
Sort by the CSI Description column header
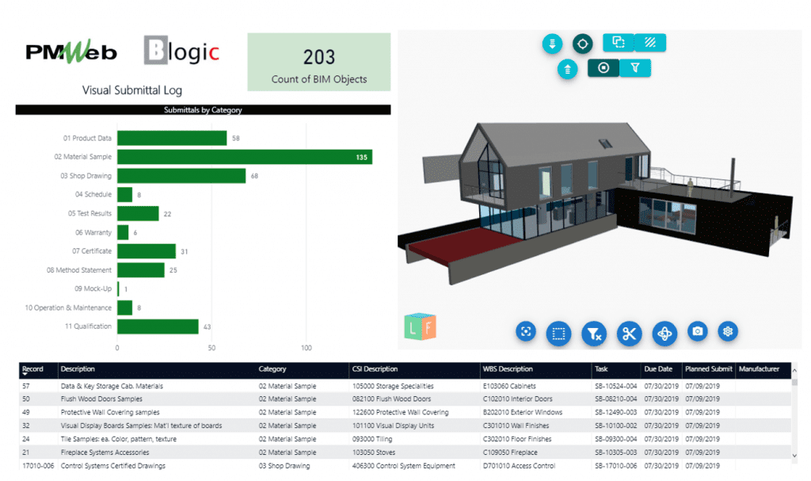coord(415,370)
